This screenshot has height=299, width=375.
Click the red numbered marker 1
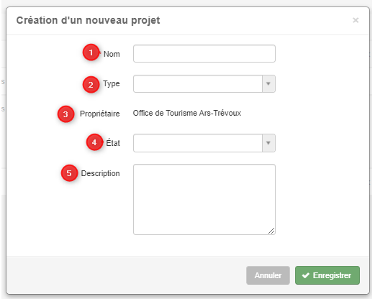[x=91, y=52]
